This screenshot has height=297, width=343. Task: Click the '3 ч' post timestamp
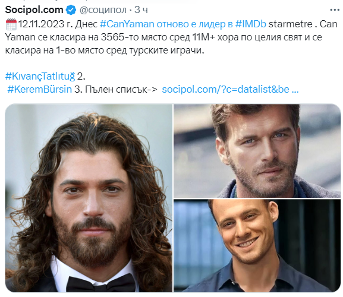pos(141,10)
